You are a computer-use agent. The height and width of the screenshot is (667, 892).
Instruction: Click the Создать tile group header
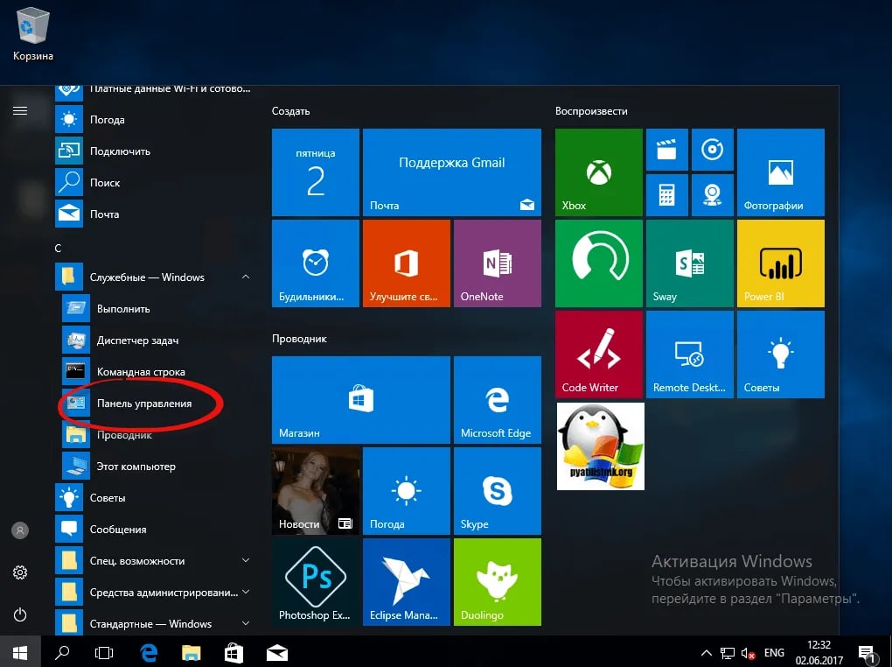(x=290, y=111)
